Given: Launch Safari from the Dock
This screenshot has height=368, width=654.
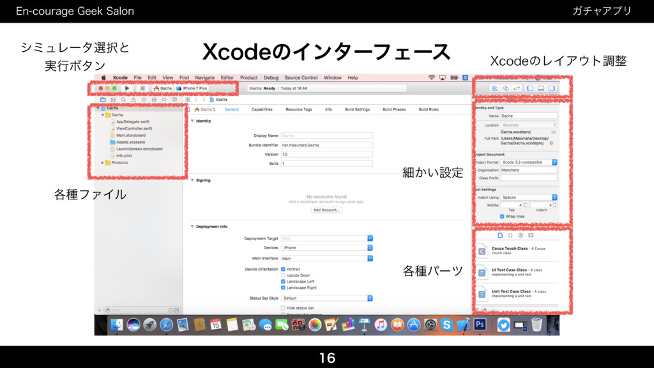Looking at the screenshot, I should 167,325.
